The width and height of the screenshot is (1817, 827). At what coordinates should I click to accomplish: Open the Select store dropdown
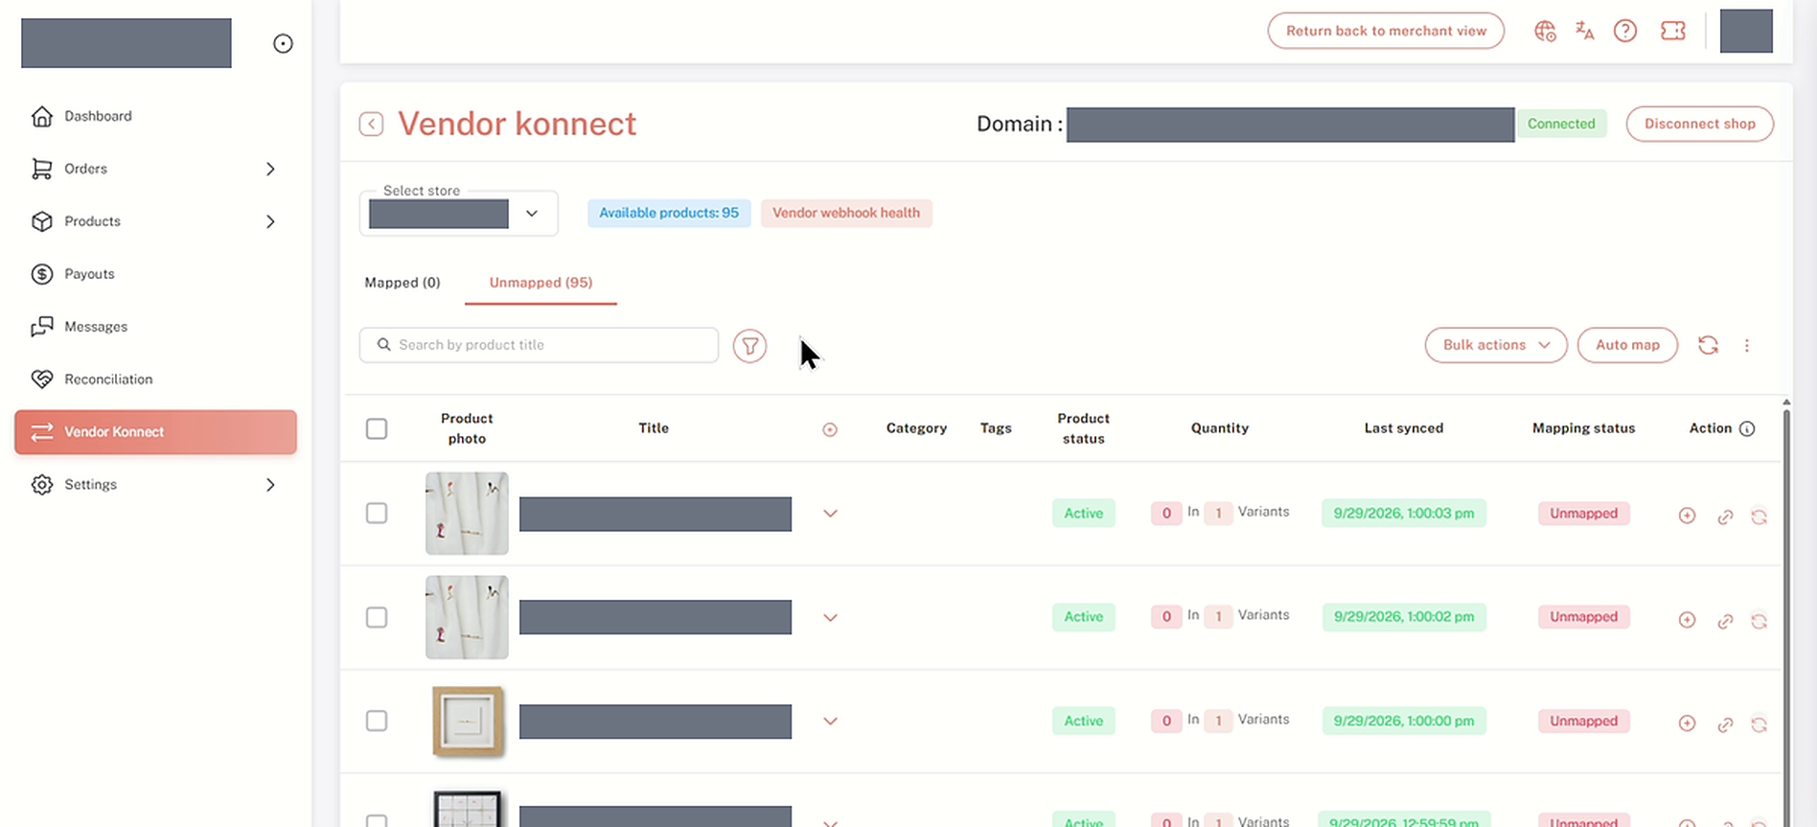click(x=458, y=213)
